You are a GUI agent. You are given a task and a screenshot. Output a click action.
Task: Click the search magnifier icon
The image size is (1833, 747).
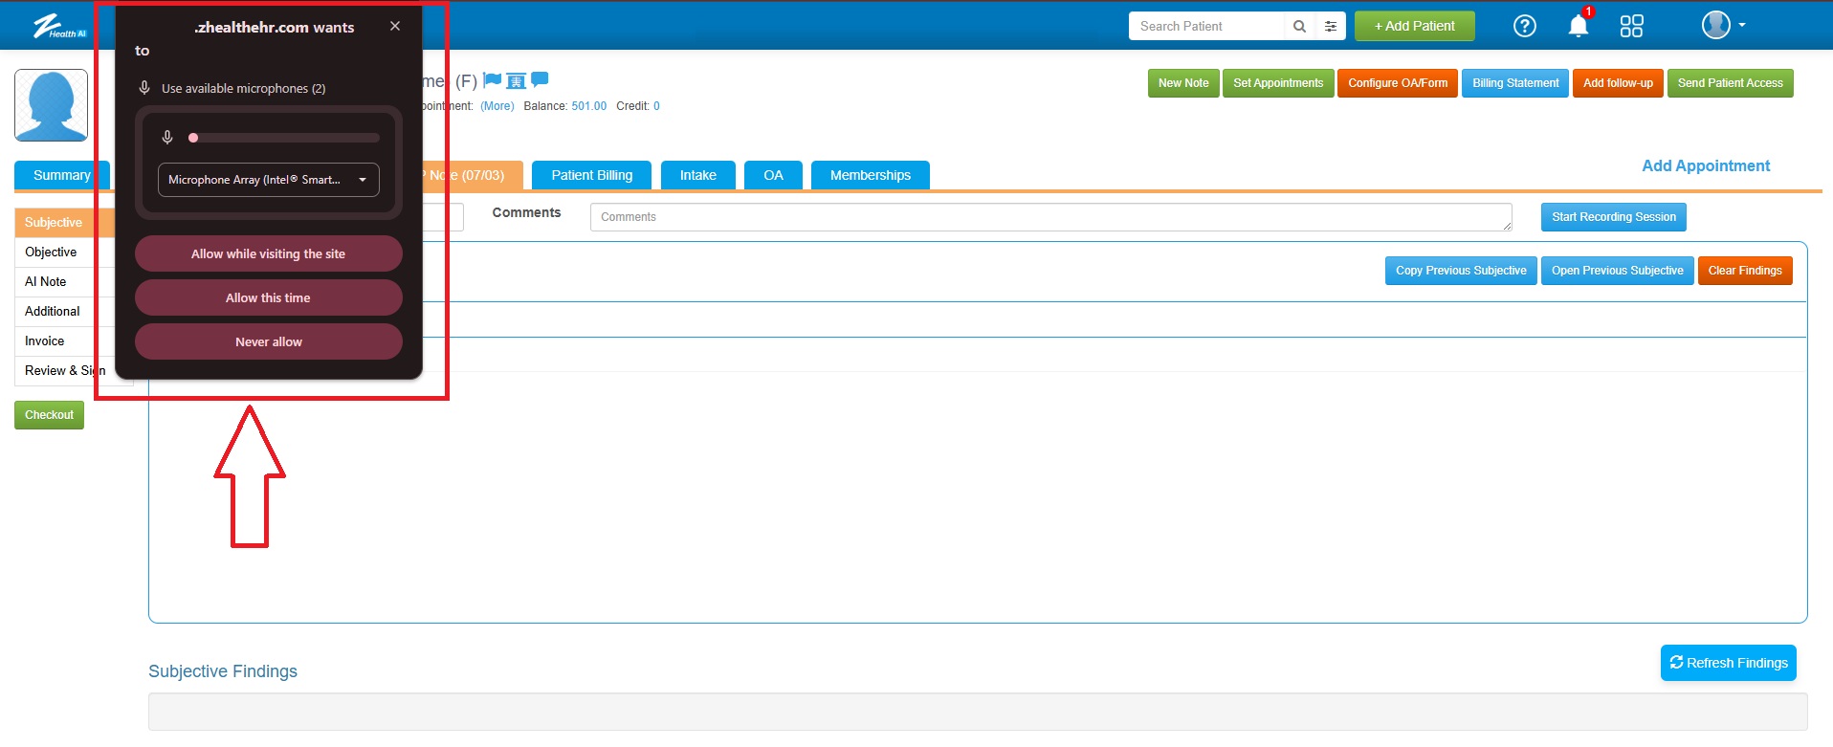[1299, 27]
